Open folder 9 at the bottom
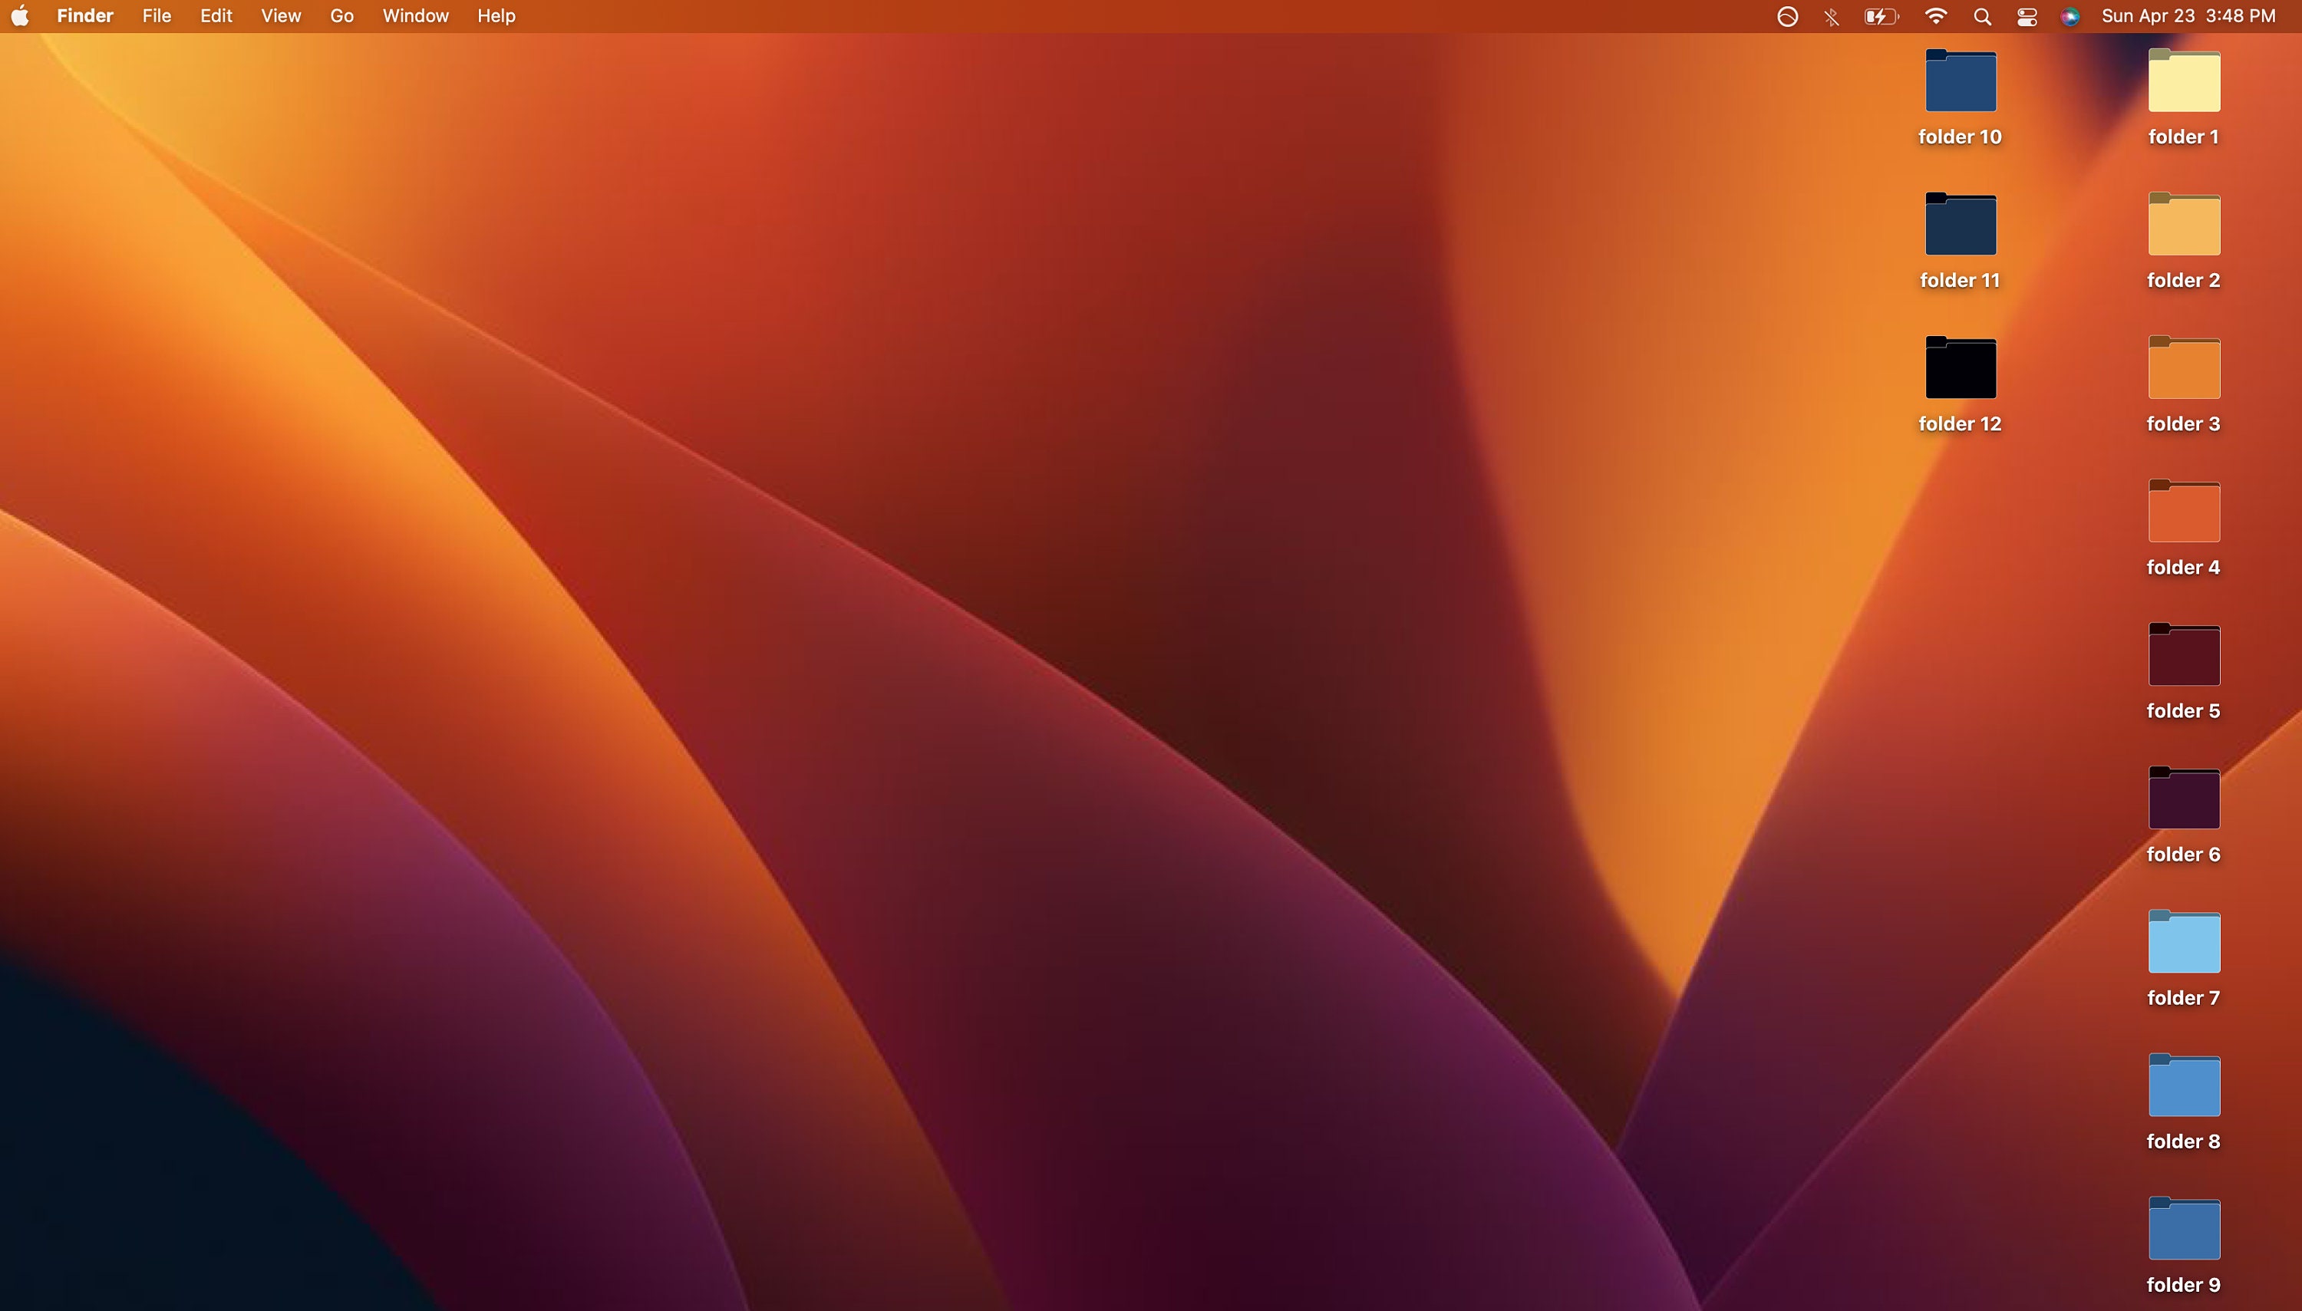This screenshot has width=2302, height=1311. pyautogui.click(x=2183, y=1228)
